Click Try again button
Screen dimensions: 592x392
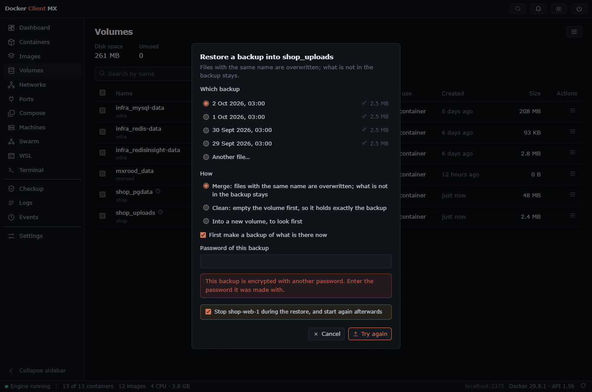370,334
